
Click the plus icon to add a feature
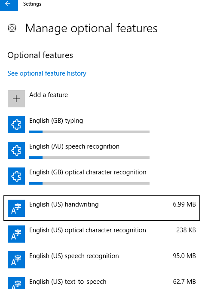[x=16, y=99]
